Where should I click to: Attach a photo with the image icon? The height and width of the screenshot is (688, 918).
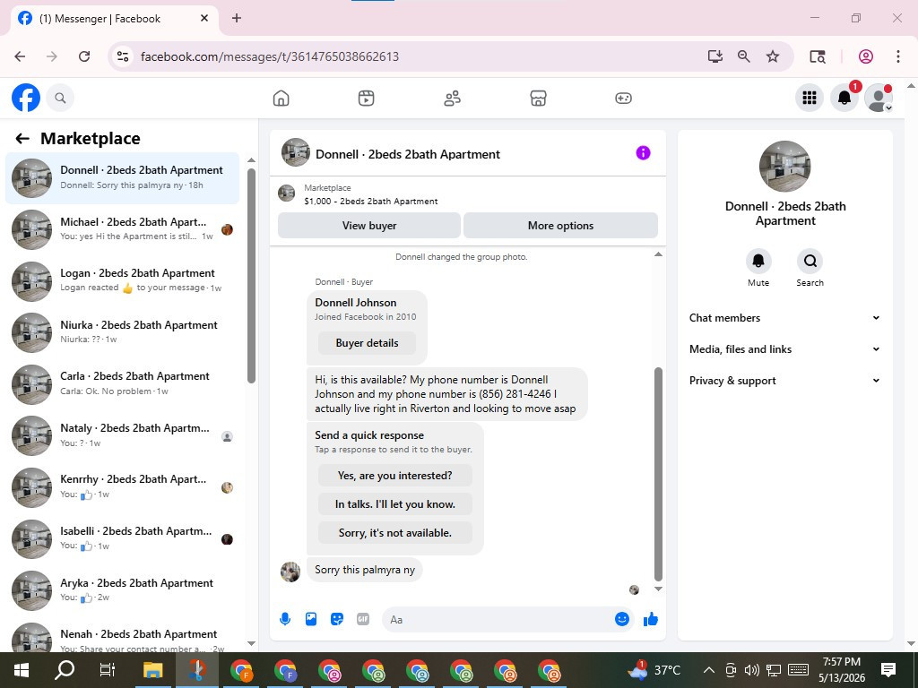311,619
